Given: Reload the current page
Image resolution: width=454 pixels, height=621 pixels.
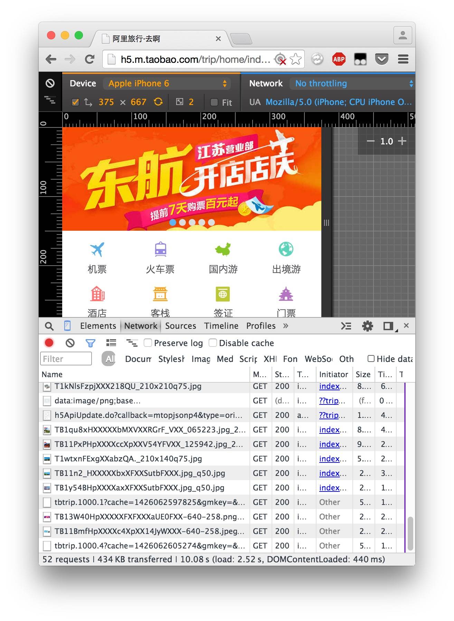Looking at the screenshot, I should click(90, 59).
